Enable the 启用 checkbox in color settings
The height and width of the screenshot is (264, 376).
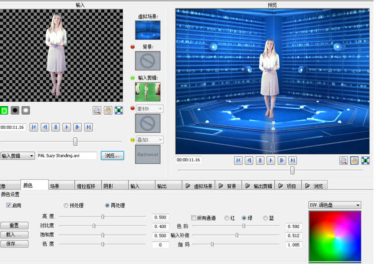(9, 205)
